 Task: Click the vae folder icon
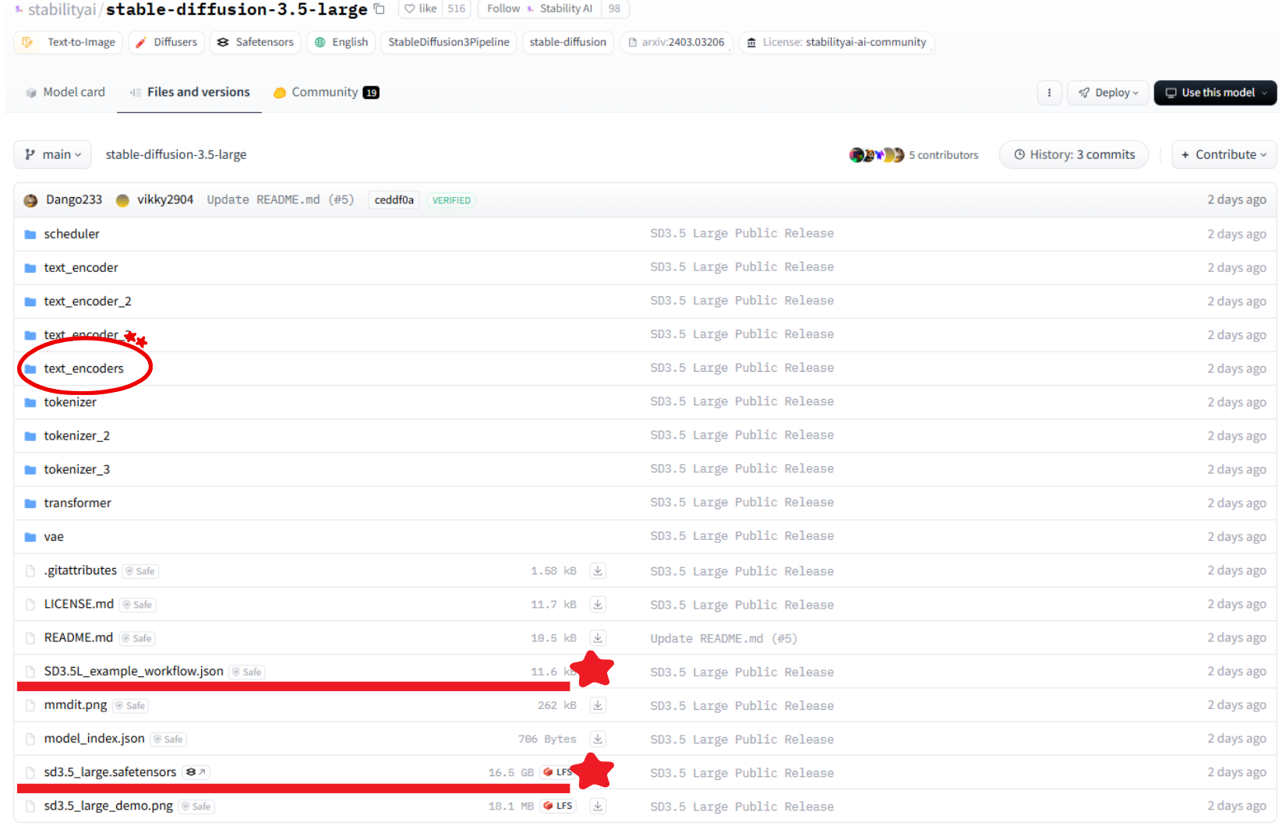pos(30,537)
